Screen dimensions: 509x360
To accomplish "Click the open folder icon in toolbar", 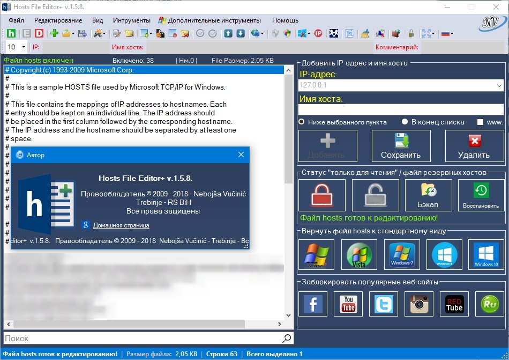I will (x=66, y=33).
